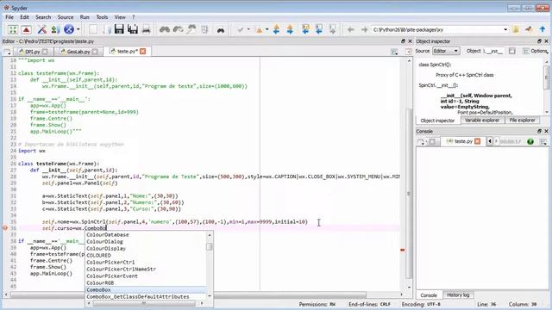Switch to the DPI.py editor tab
Image resolution: width=552 pixels, height=310 pixels.
coord(33,52)
